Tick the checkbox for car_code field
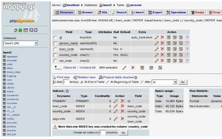The height and width of the screenshot is (139, 222). 55,61
